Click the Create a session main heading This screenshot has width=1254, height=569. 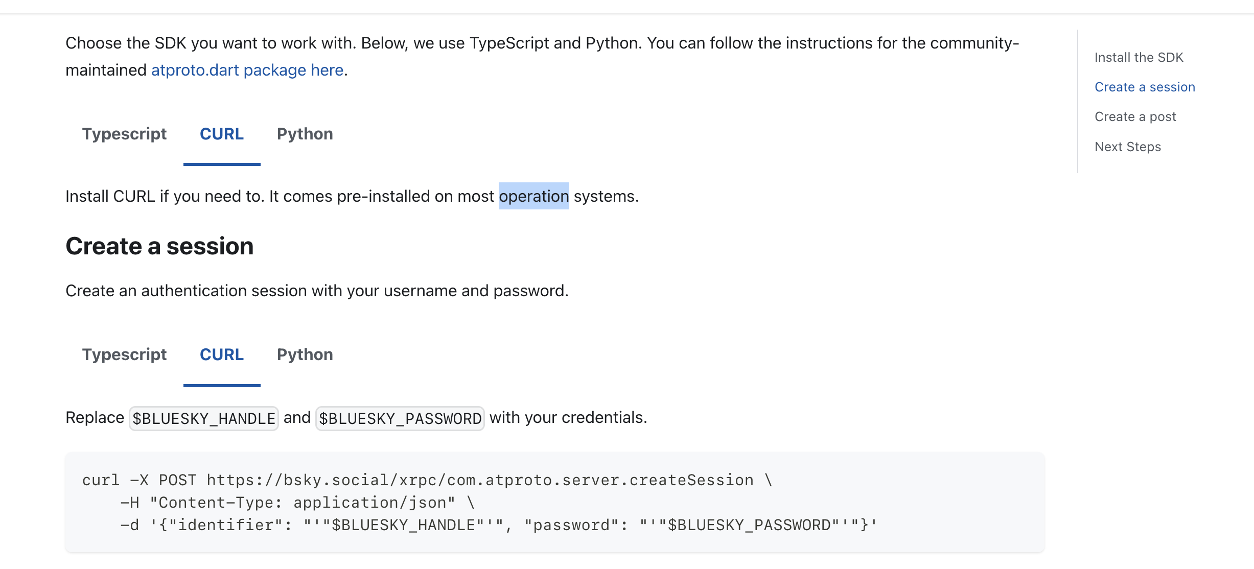tap(159, 246)
